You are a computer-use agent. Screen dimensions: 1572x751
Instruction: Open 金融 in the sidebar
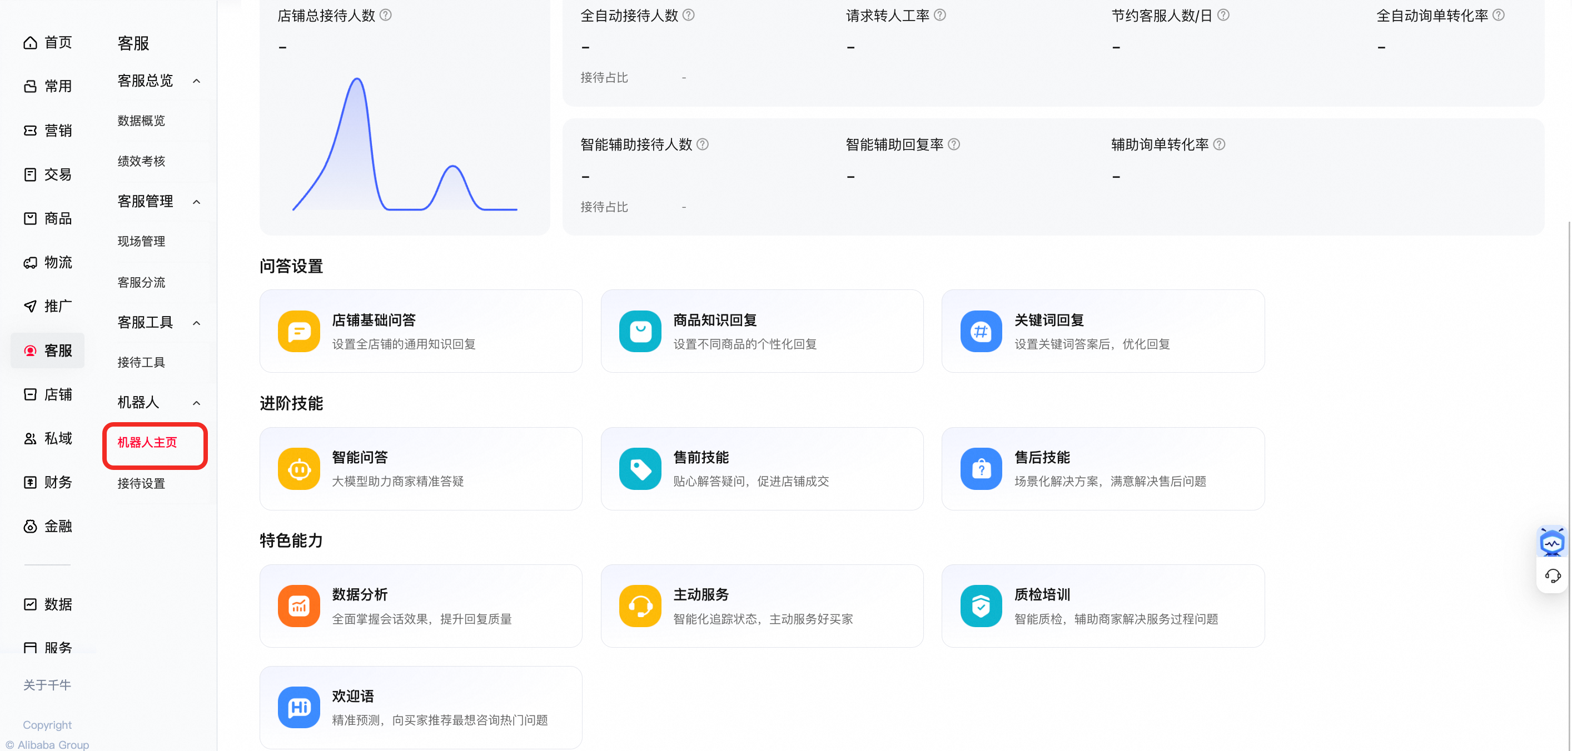coord(48,526)
